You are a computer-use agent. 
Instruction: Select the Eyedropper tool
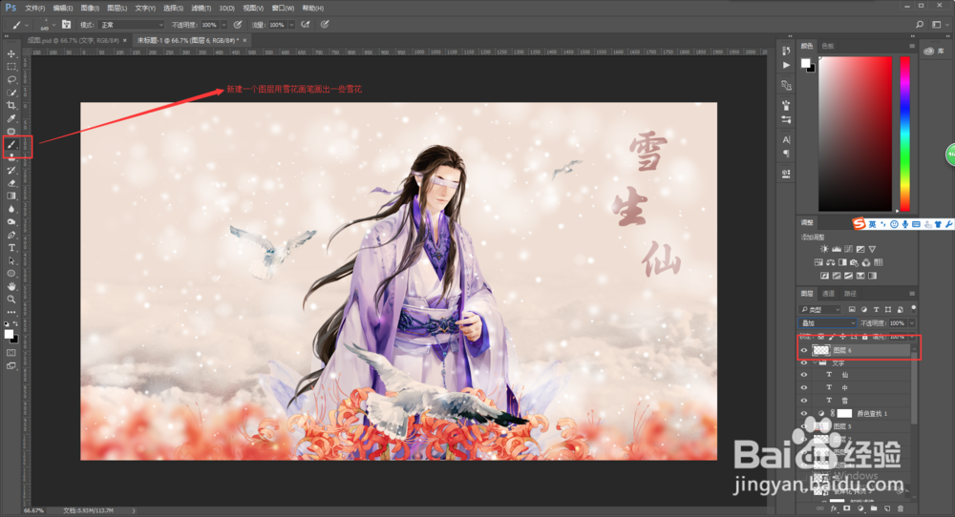point(11,118)
